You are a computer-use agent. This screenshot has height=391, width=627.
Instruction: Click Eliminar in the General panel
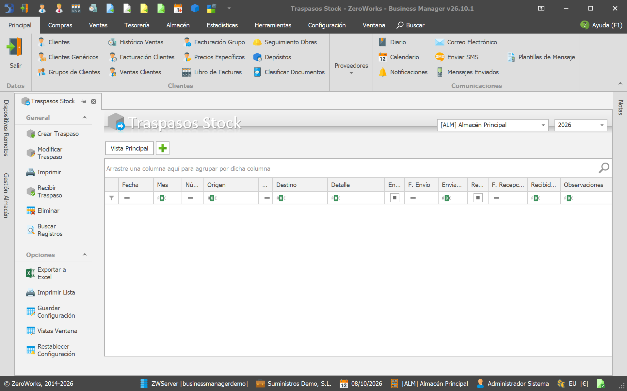point(43,210)
